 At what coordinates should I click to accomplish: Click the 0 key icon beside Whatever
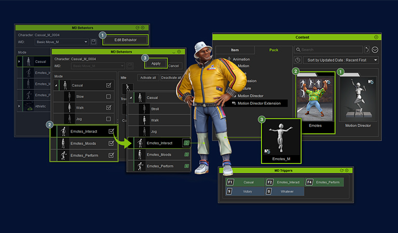(269, 191)
